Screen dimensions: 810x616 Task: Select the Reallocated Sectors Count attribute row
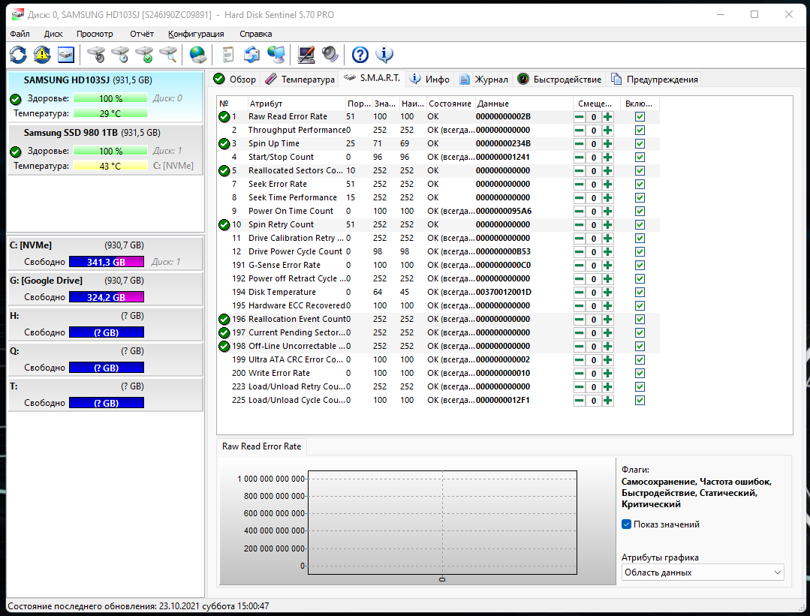(296, 171)
